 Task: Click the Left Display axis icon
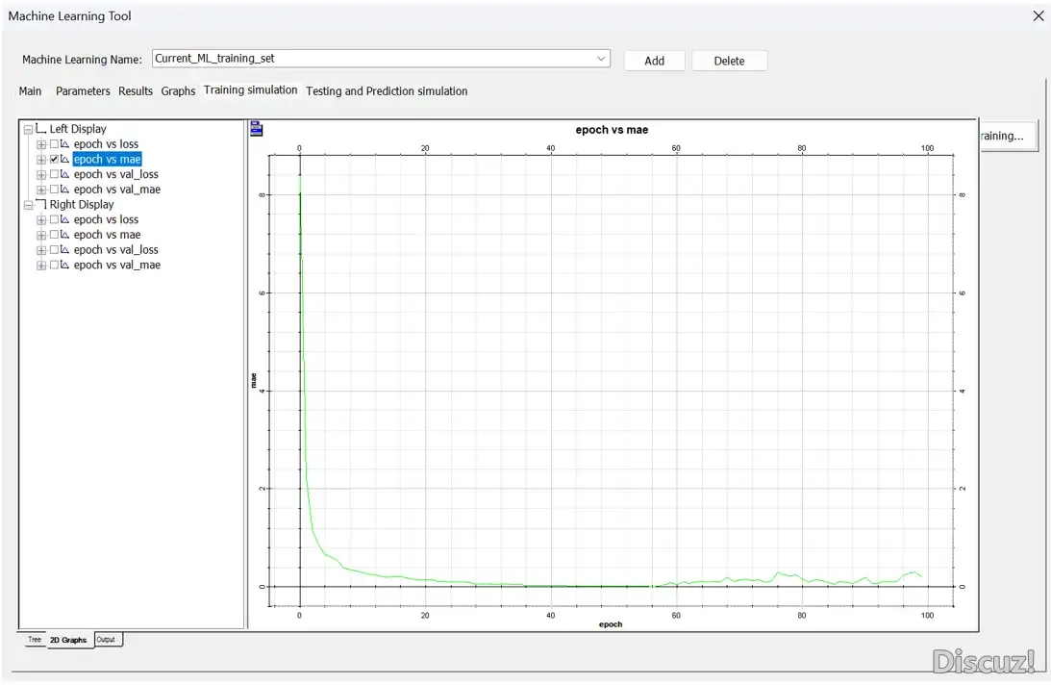[x=41, y=128]
